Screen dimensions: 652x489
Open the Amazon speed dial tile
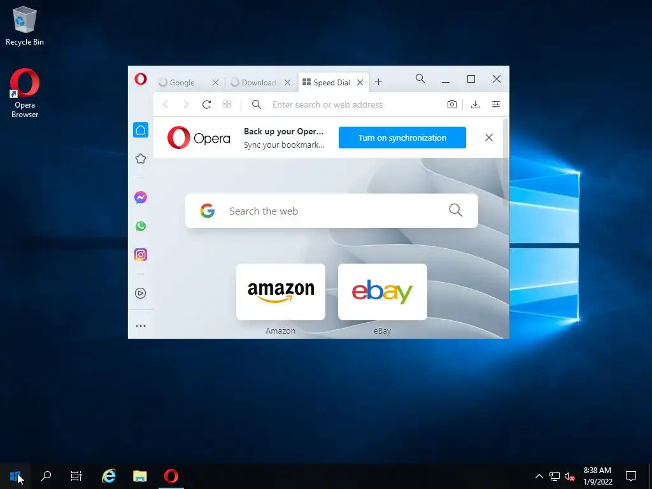[x=281, y=292]
